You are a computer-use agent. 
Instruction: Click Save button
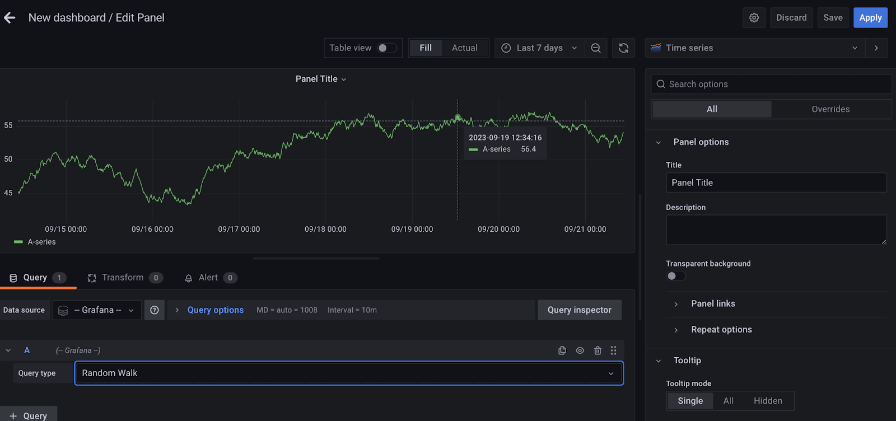833,18
